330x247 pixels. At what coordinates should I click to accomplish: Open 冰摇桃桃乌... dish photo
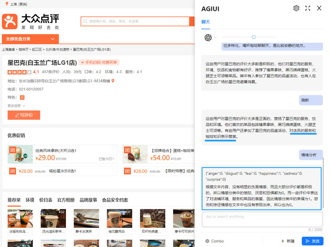20,218
